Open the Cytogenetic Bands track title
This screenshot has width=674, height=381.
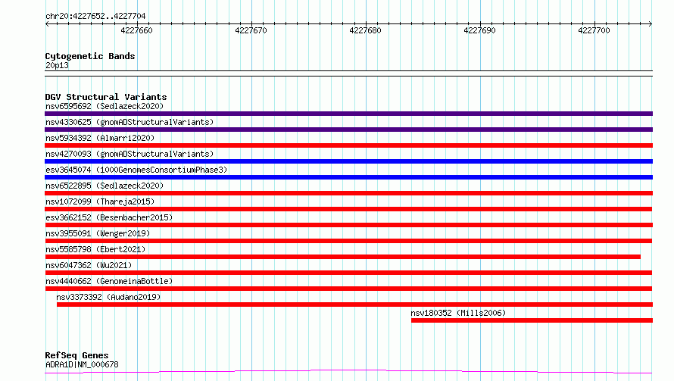coord(90,56)
